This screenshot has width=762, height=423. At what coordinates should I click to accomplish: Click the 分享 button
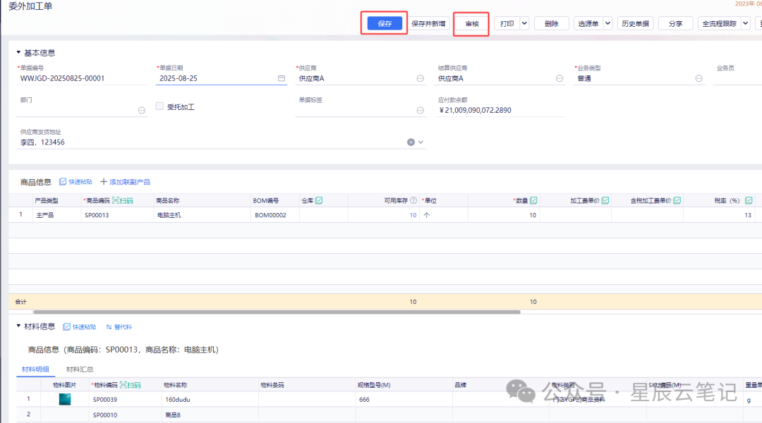click(x=675, y=23)
